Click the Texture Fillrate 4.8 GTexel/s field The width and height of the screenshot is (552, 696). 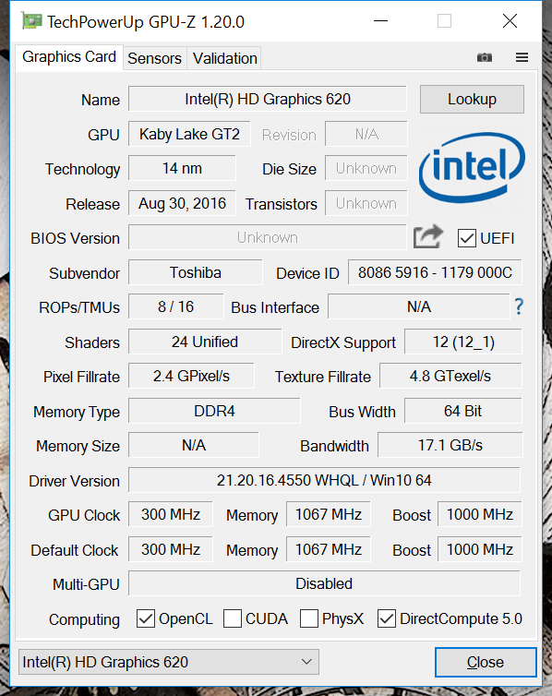[x=450, y=376]
